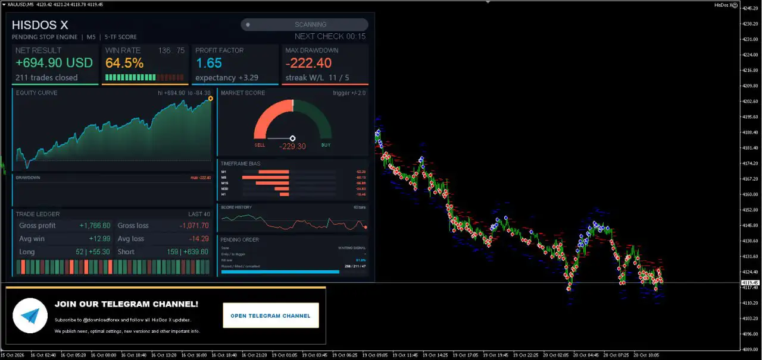Click the SELL label under the gauge
762x360 pixels.
[x=260, y=145]
